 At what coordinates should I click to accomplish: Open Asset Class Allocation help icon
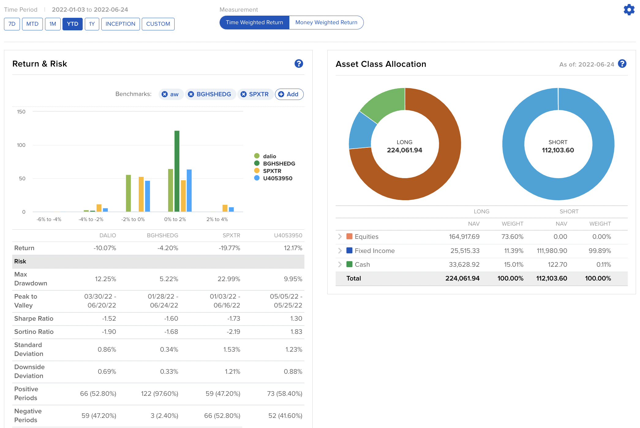pyautogui.click(x=622, y=63)
